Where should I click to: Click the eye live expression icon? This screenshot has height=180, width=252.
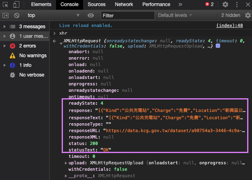click(91, 15)
